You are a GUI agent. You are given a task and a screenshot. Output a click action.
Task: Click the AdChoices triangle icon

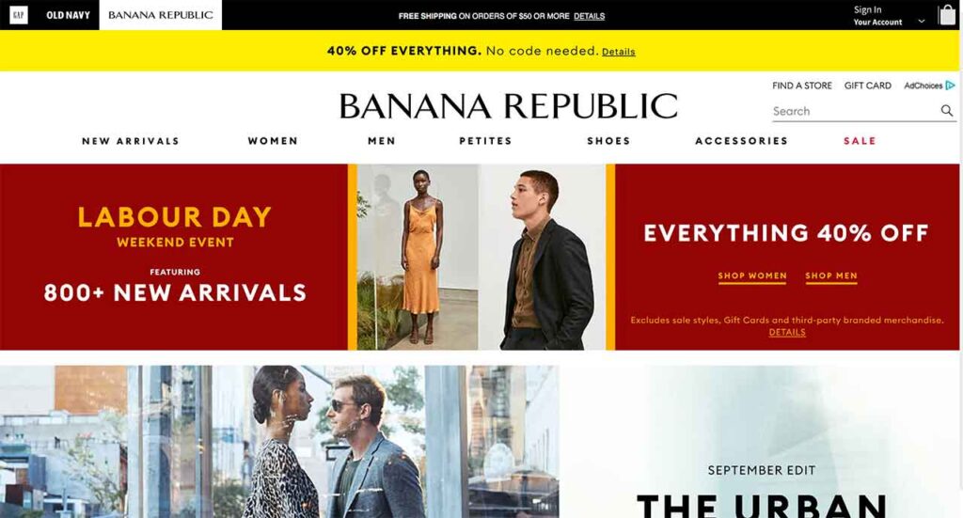click(x=950, y=86)
